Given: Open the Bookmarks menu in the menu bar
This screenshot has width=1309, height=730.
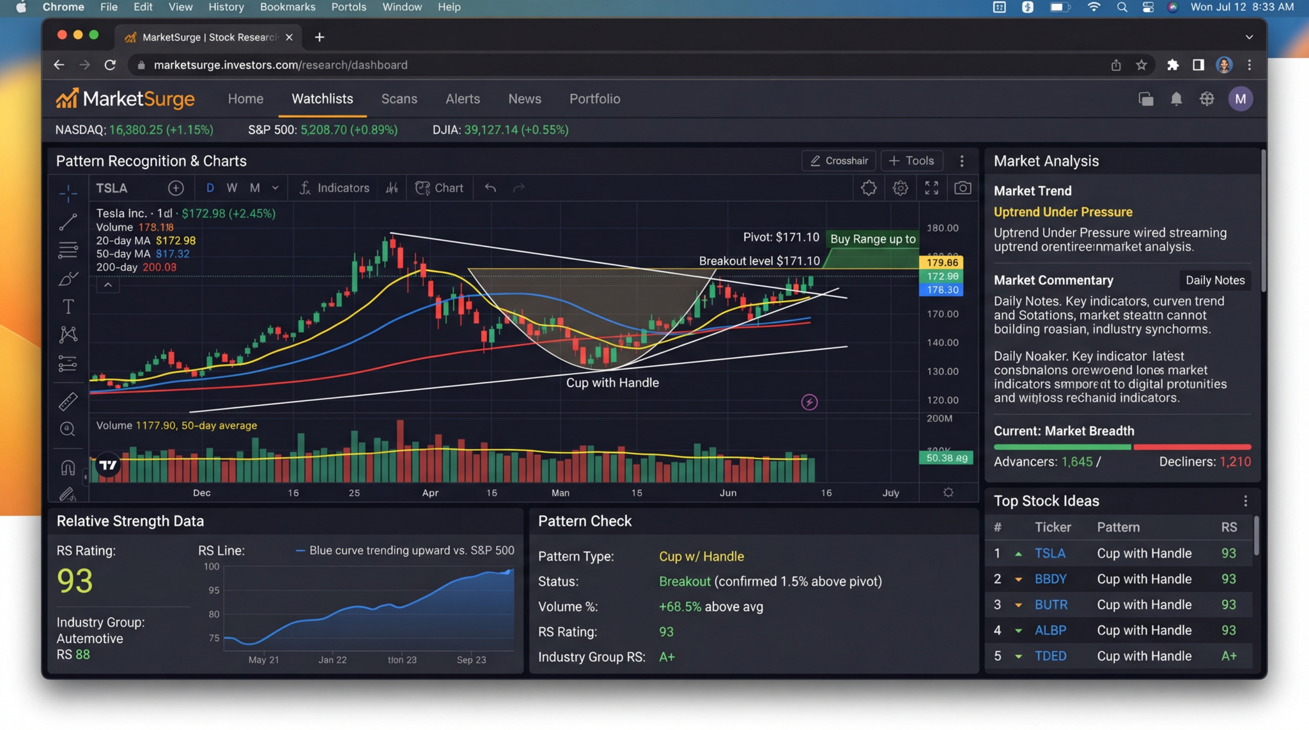Looking at the screenshot, I should 288,7.
